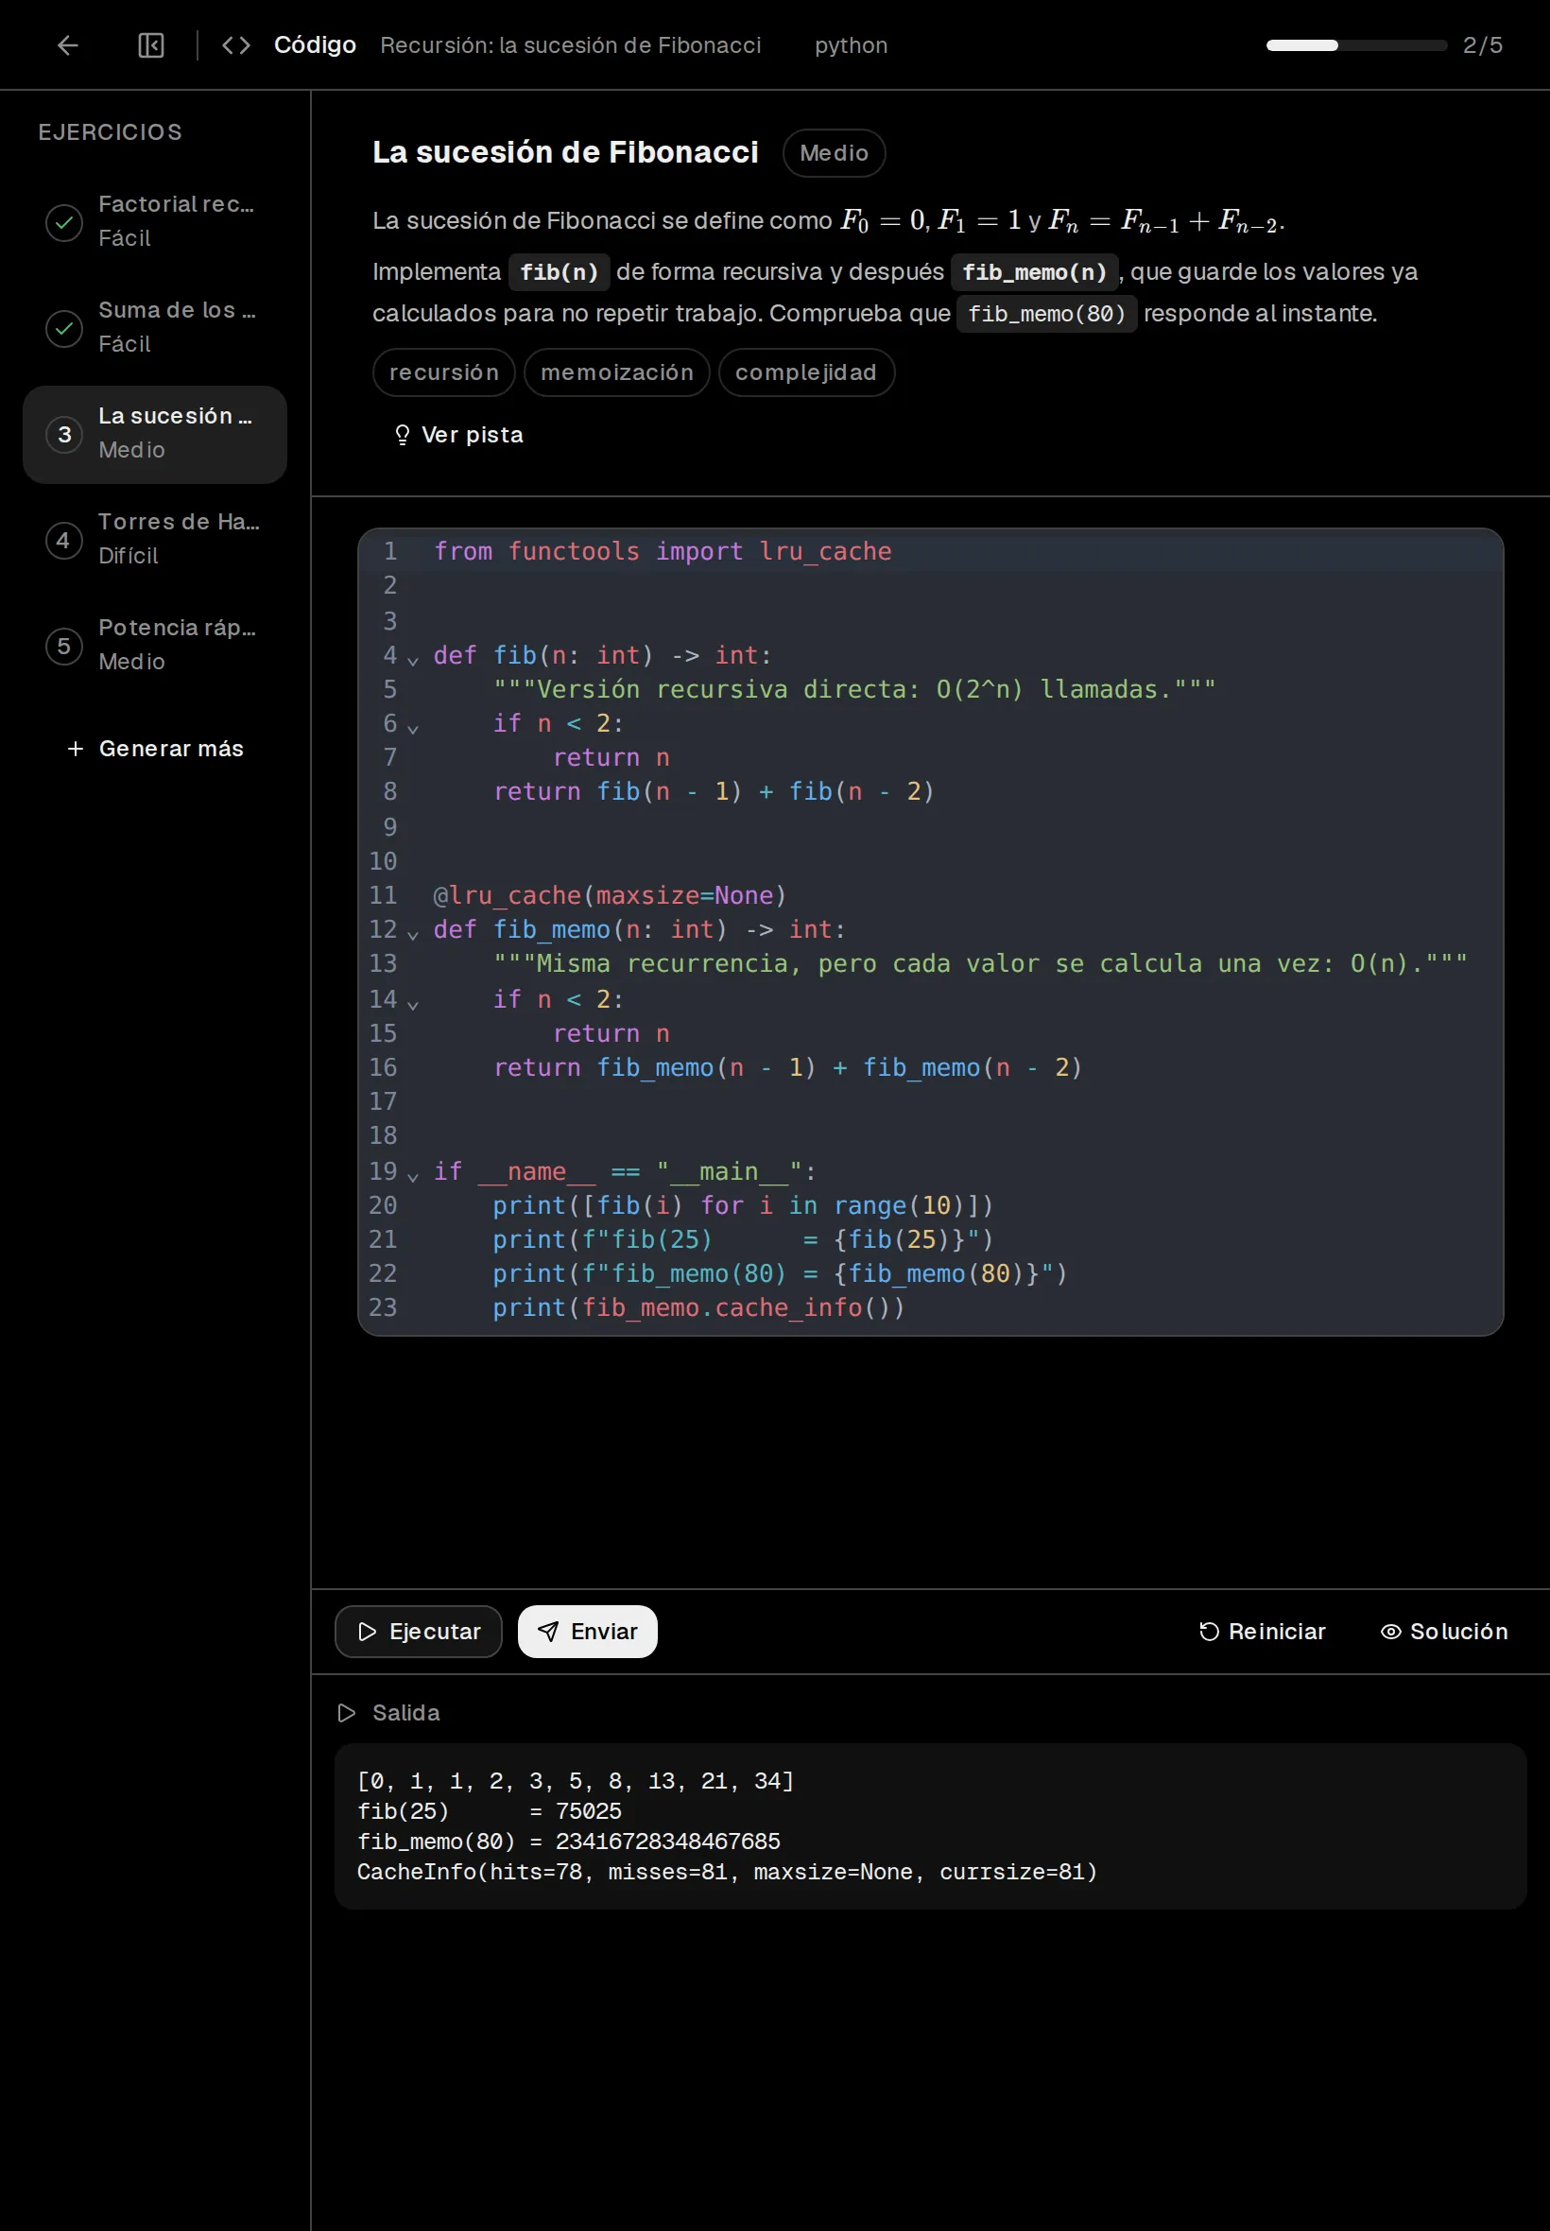Click the lightbulb hint icon
The height and width of the screenshot is (2231, 1550).
[x=402, y=435]
